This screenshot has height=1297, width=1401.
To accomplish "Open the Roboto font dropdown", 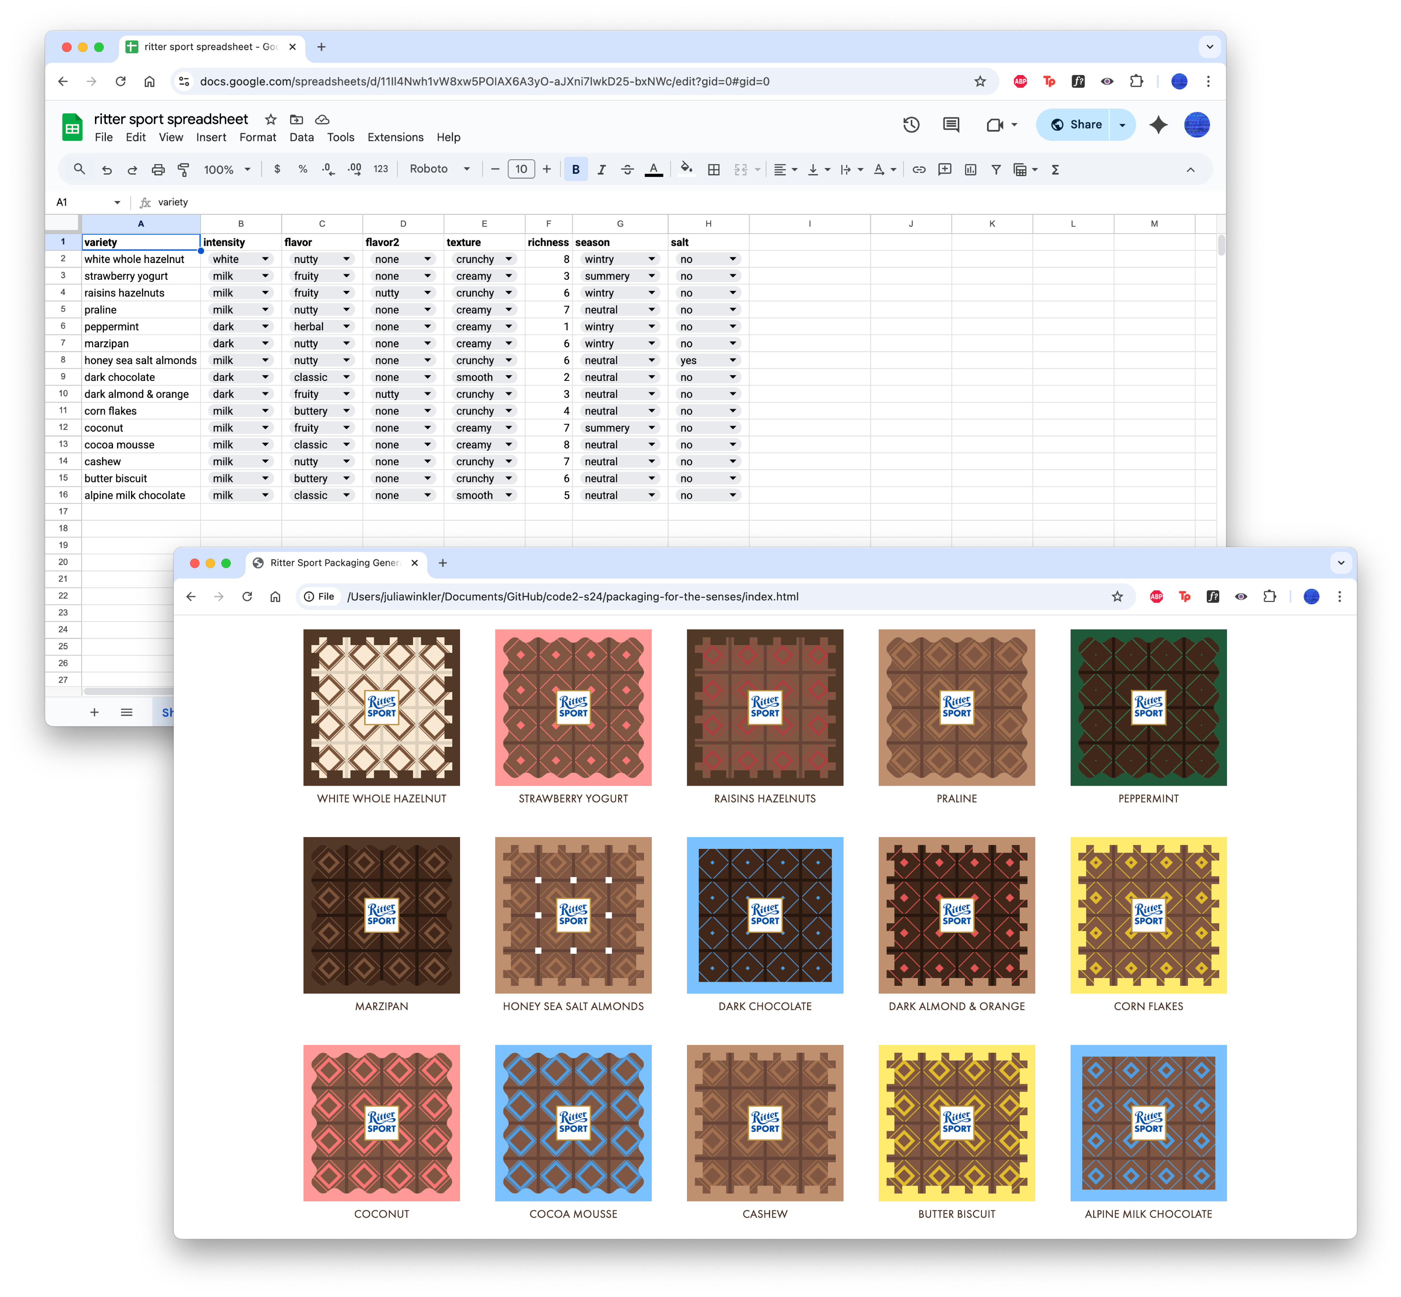I will 440,169.
